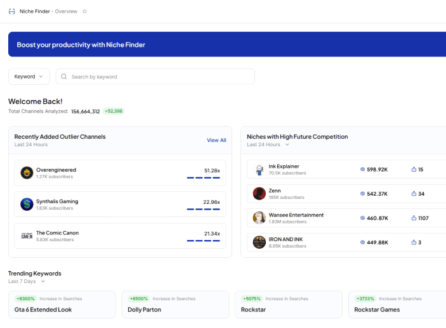
Task: Click views eye icon for IRON AND INK
Action: click(x=362, y=243)
